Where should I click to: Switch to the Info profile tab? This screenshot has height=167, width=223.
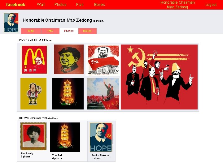pyautogui.click(x=50, y=31)
